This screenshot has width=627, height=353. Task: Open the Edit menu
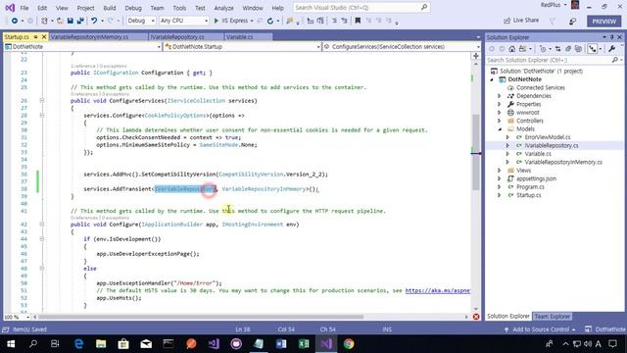[x=42, y=8]
